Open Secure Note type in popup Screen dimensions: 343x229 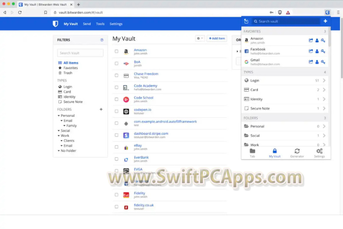coord(285,108)
